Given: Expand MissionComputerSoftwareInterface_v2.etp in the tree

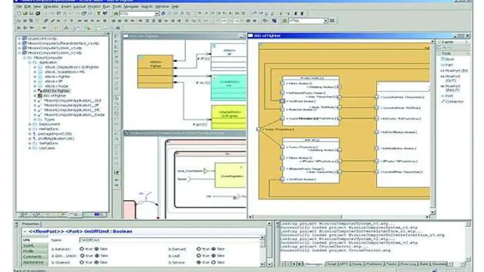Looking at the screenshot, I should tap(19, 44).
